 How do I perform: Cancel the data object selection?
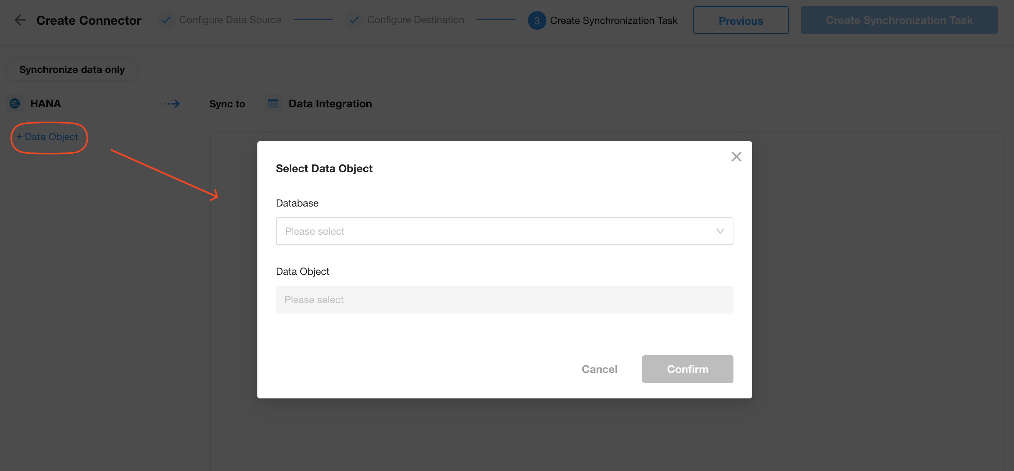[599, 369]
